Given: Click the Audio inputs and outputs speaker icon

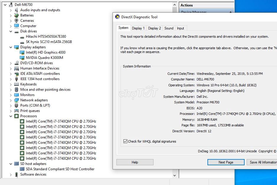Looking at the screenshot, I should [17, 10].
